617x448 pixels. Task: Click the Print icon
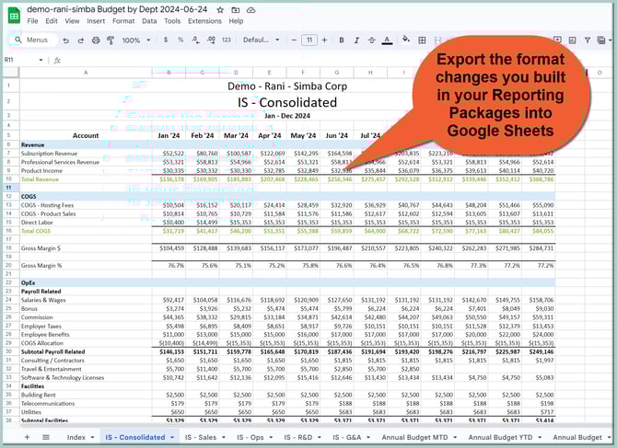pyautogui.click(x=95, y=40)
